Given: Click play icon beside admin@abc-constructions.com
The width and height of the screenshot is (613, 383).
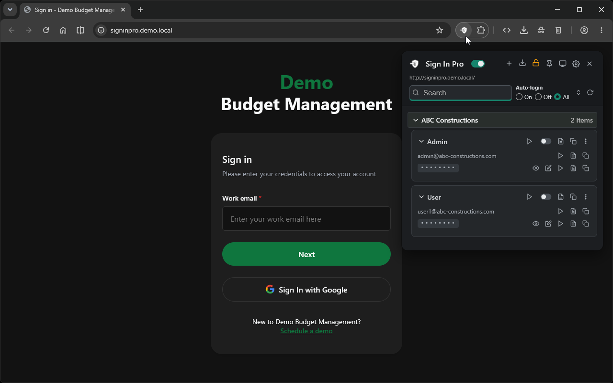Looking at the screenshot, I should click(561, 156).
